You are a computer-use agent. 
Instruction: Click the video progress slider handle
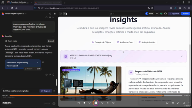163,95
